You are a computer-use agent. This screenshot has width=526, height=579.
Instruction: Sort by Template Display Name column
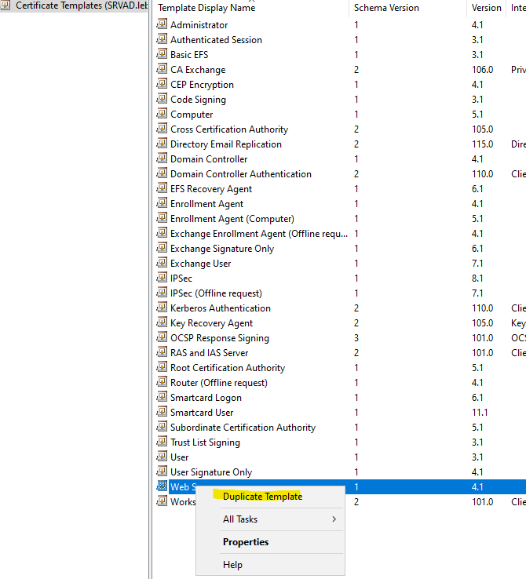(x=206, y=8)
